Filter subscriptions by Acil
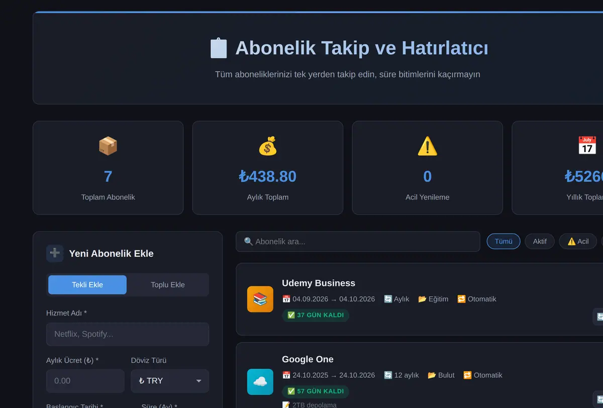Image resolution: width=603 pixels, height=408 pixels. pyautogui.click(x=578, y=241)
